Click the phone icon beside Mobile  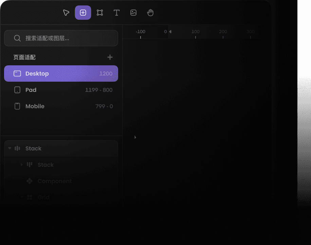17,106
